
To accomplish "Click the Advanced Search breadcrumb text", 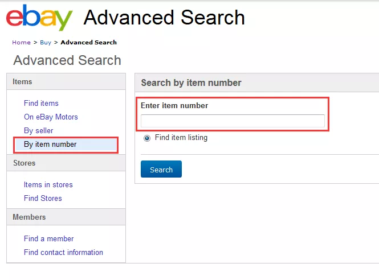I will (x=88, y=43).
